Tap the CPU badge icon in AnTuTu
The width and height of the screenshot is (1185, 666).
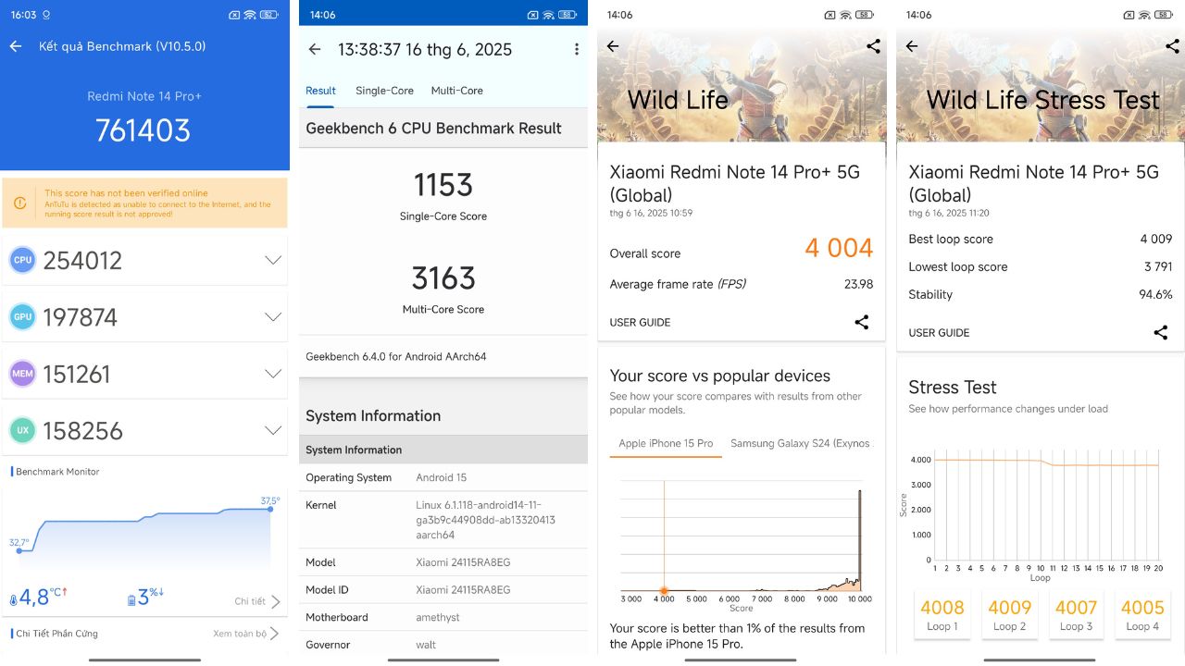tap(23, 260)
